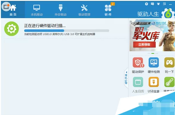Open the skin shirt icon
This screenshot has height=115, width=175.
tap(158, 4)
